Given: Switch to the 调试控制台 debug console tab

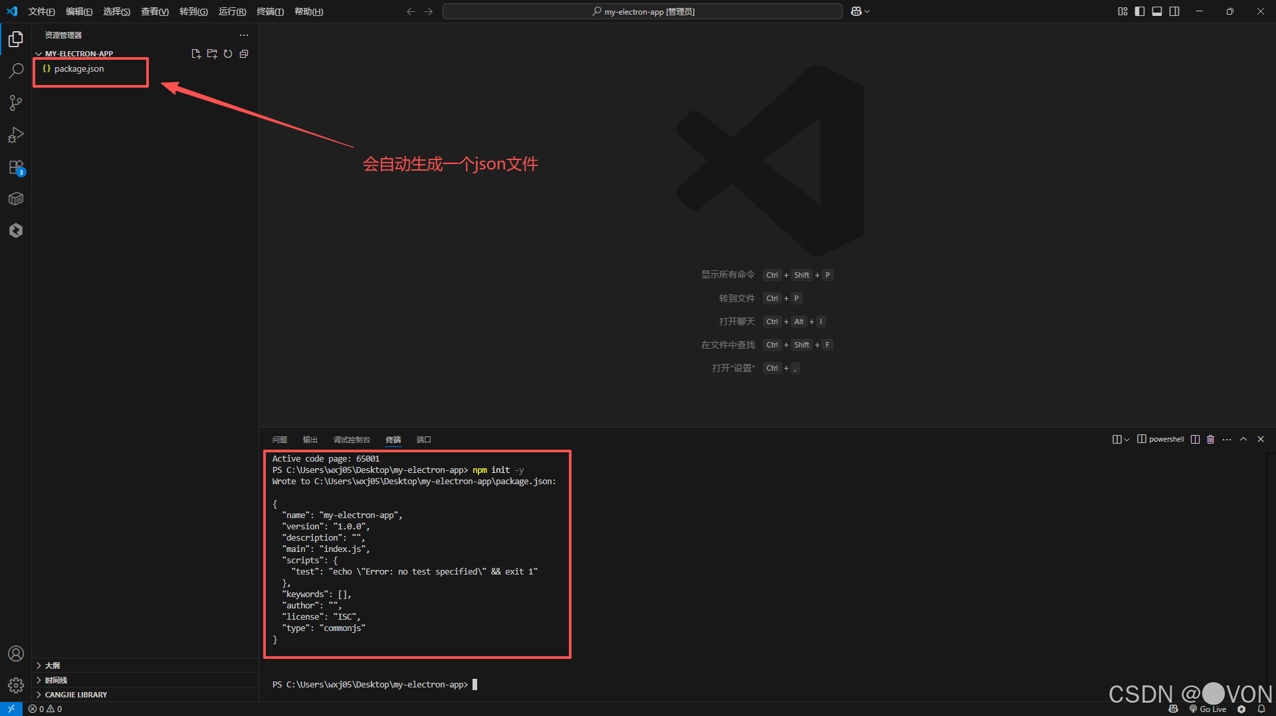Looking at the screenshot, I should tap(352, 440).
